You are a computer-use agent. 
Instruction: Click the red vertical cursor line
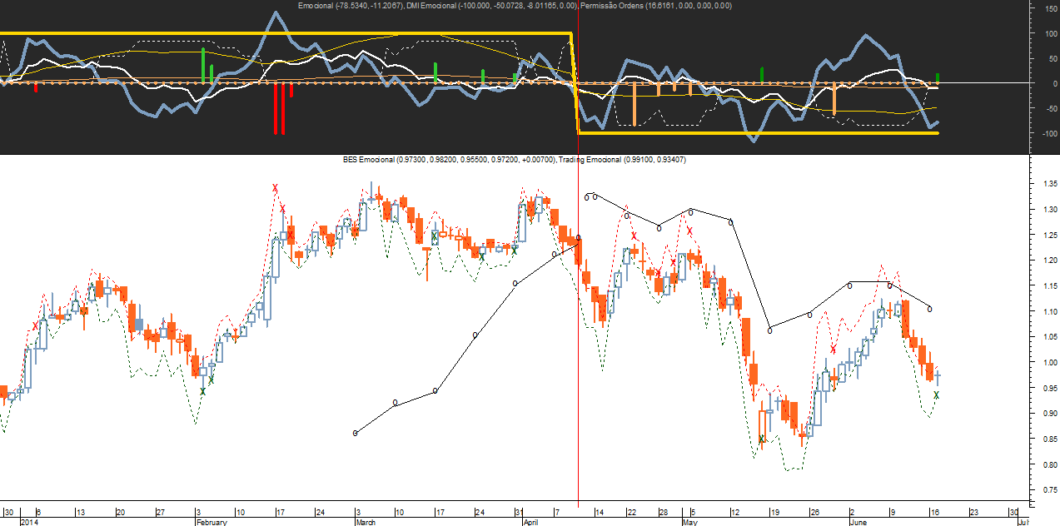coord(578,250)
